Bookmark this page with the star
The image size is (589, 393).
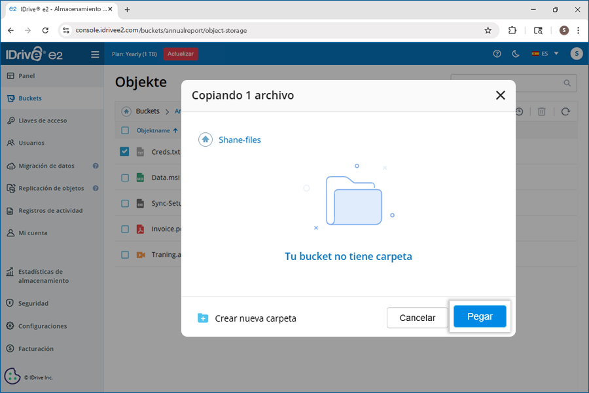[x=488, y=31]
